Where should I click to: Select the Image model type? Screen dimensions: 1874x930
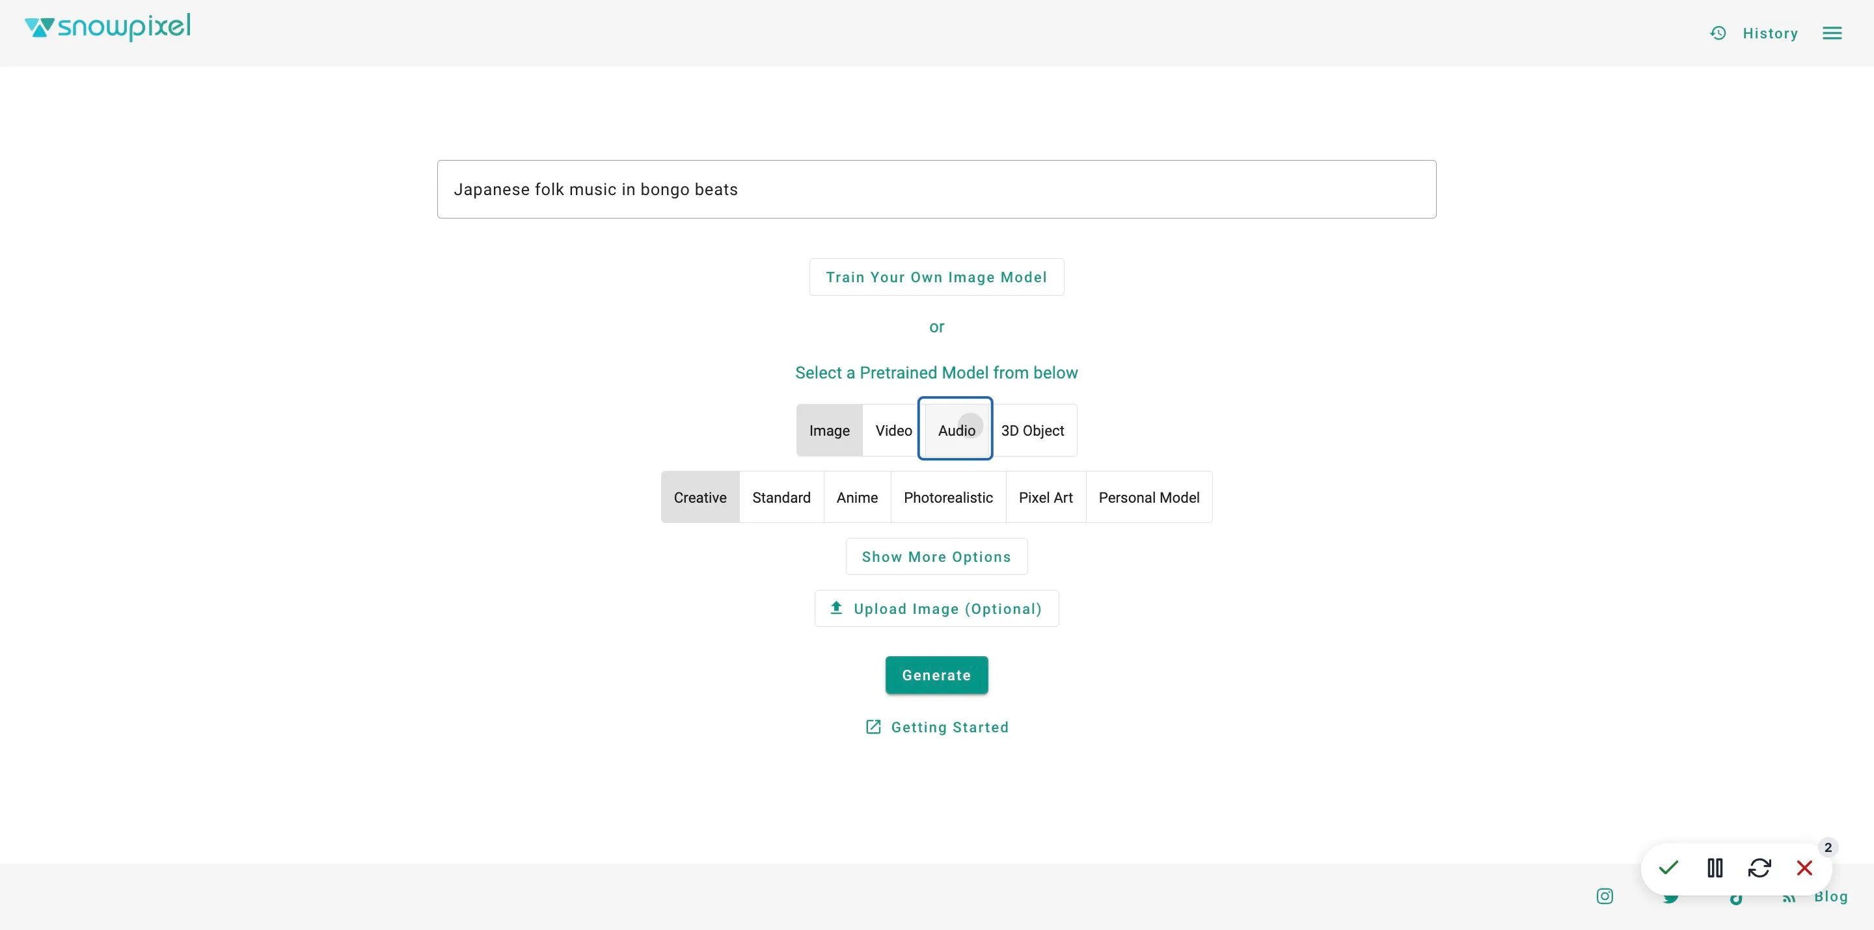(830, 431)
